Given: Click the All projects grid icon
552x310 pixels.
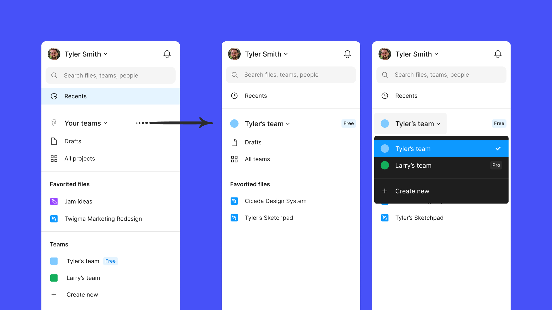Looking at the screenshot, I should click(54, 158).
